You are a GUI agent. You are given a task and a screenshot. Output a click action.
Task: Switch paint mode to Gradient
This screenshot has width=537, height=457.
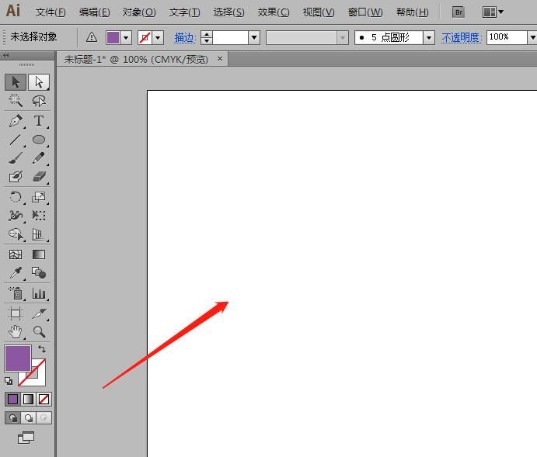coord(29,399)
